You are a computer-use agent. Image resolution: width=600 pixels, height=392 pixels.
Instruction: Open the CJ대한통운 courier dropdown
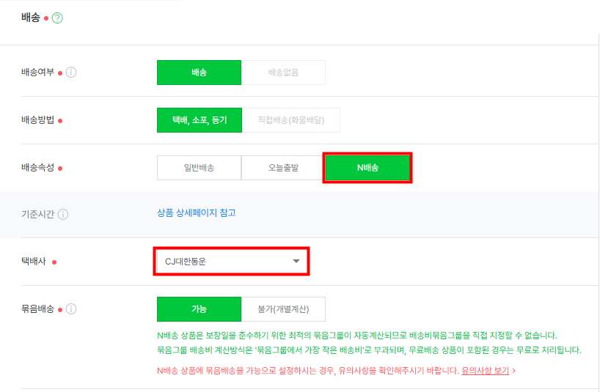tap(231, 262)
